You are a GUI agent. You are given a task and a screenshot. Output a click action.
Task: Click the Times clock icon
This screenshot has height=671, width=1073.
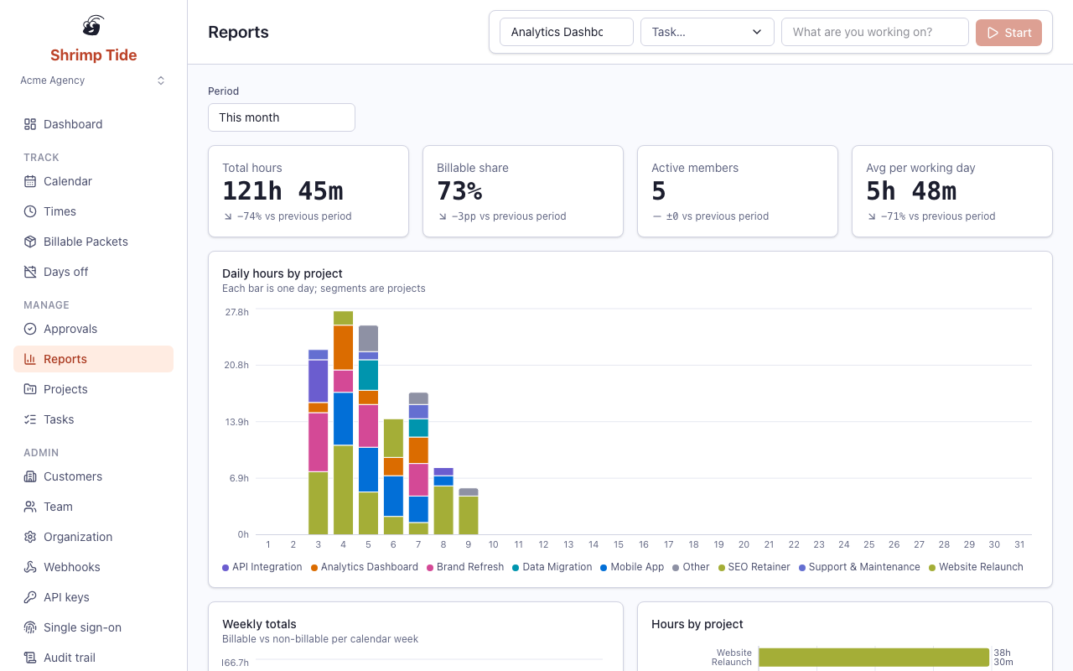30,211
